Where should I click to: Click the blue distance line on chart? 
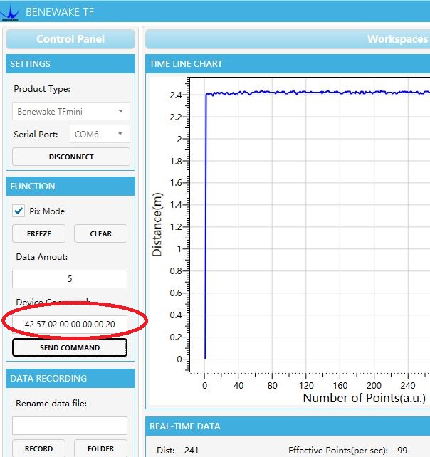coord(318,93)
